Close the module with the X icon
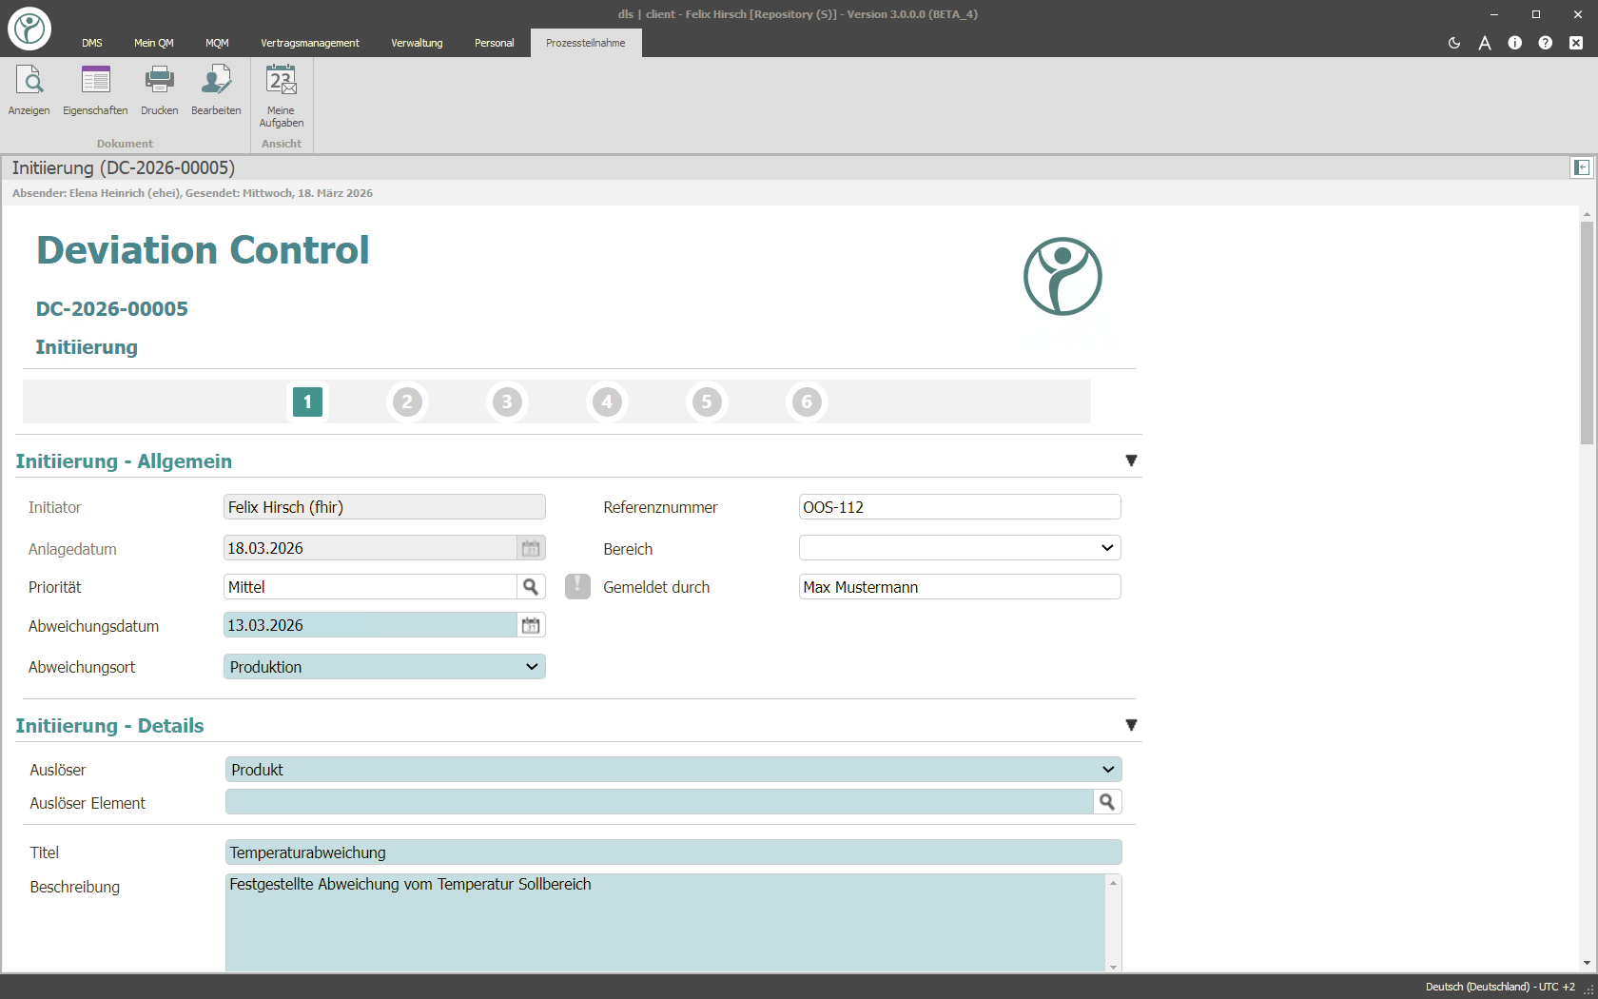The width and height of the screenshot is (1598, 999). [1576, 43]
